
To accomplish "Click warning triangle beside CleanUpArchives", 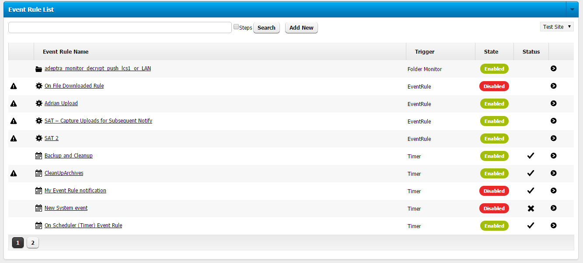I will [14, 174].
